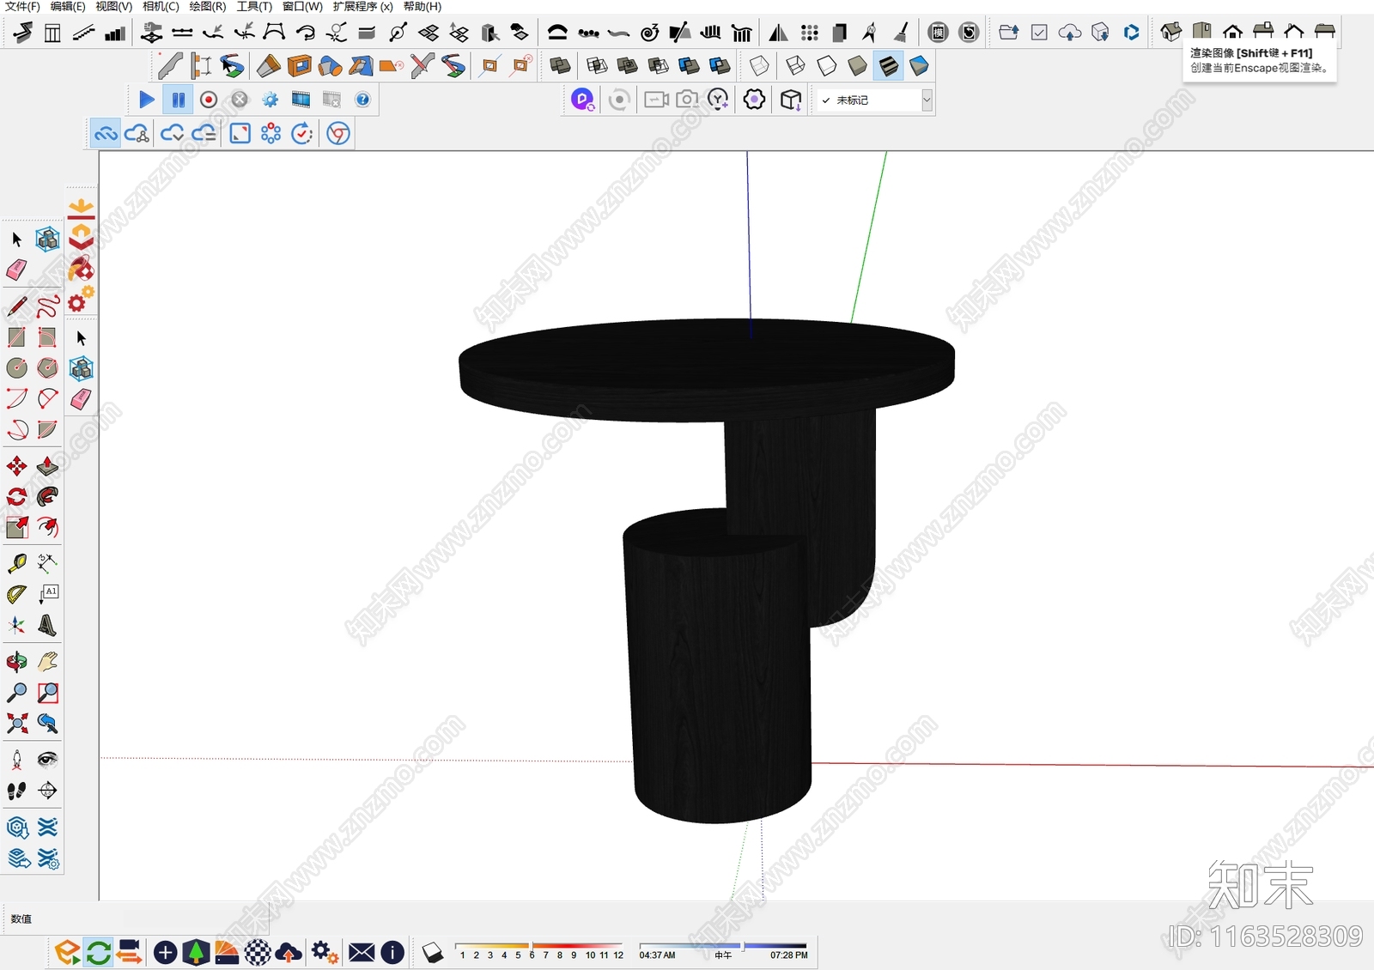Viewport: 1374px width, 970px height.
Task: Select the Move tool with red arrows
Action: (16, 466)
